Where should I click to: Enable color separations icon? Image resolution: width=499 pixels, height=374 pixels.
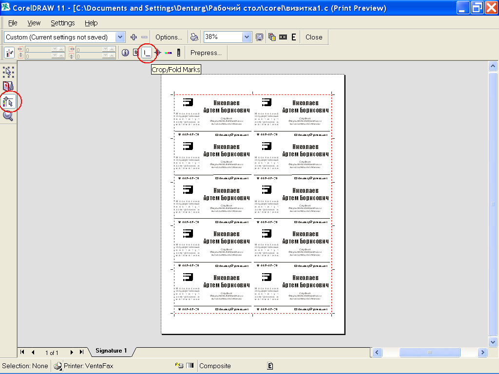point(272,37)
